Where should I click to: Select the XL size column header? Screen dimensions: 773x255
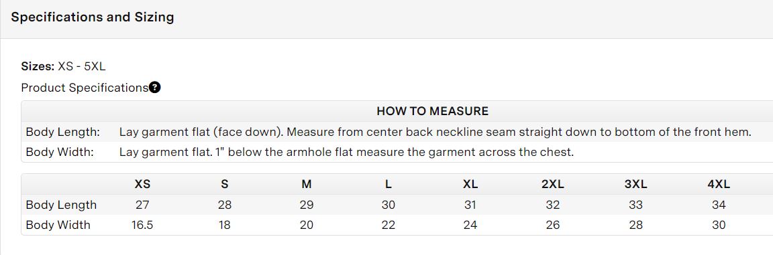pos(470,185)
